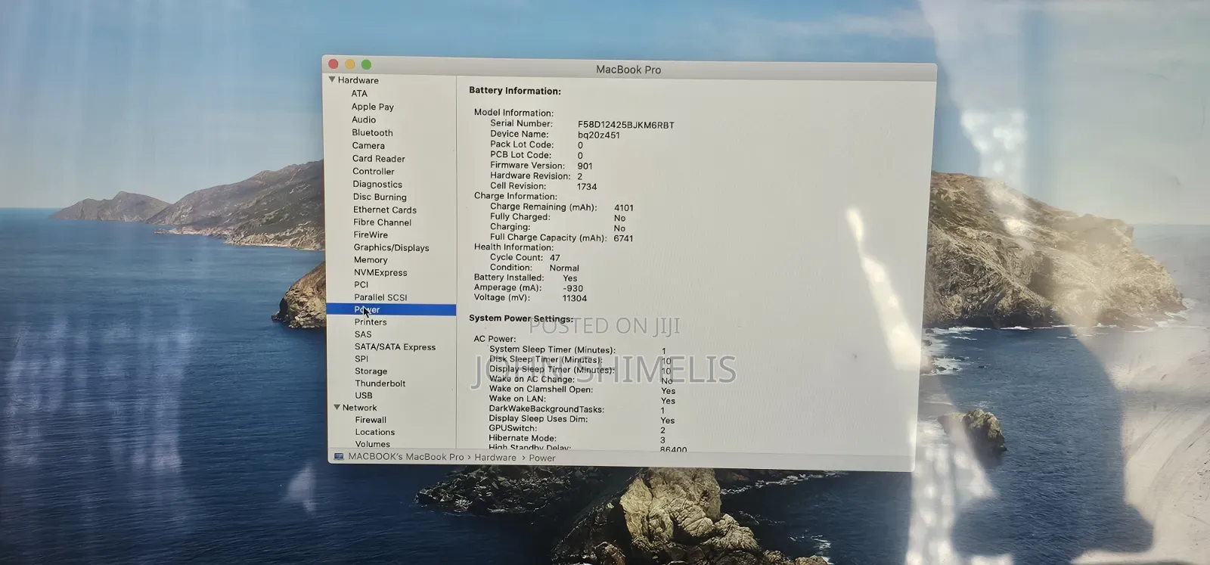Viewport: 1210px width, 565px height.
Task: Click Full Charge Capacity value 6741
Action: 624,238
